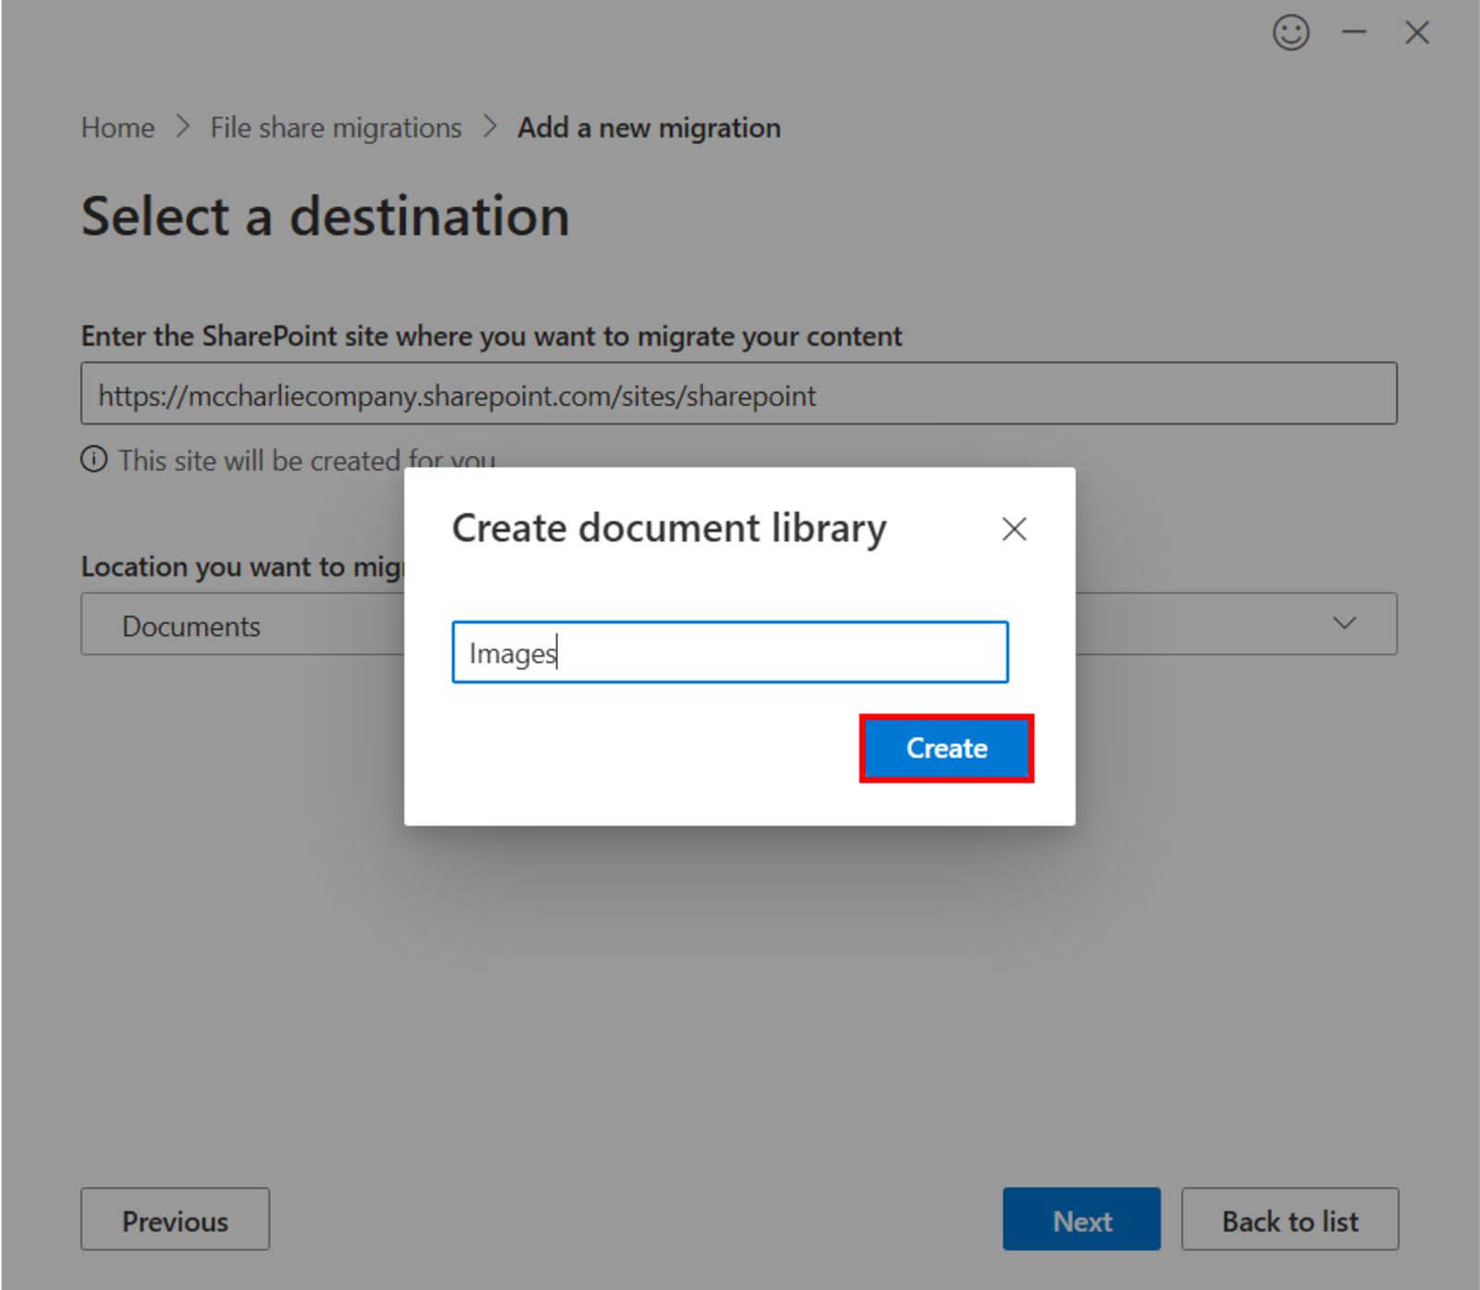Click the library name field showing Images

coord(730,652)
